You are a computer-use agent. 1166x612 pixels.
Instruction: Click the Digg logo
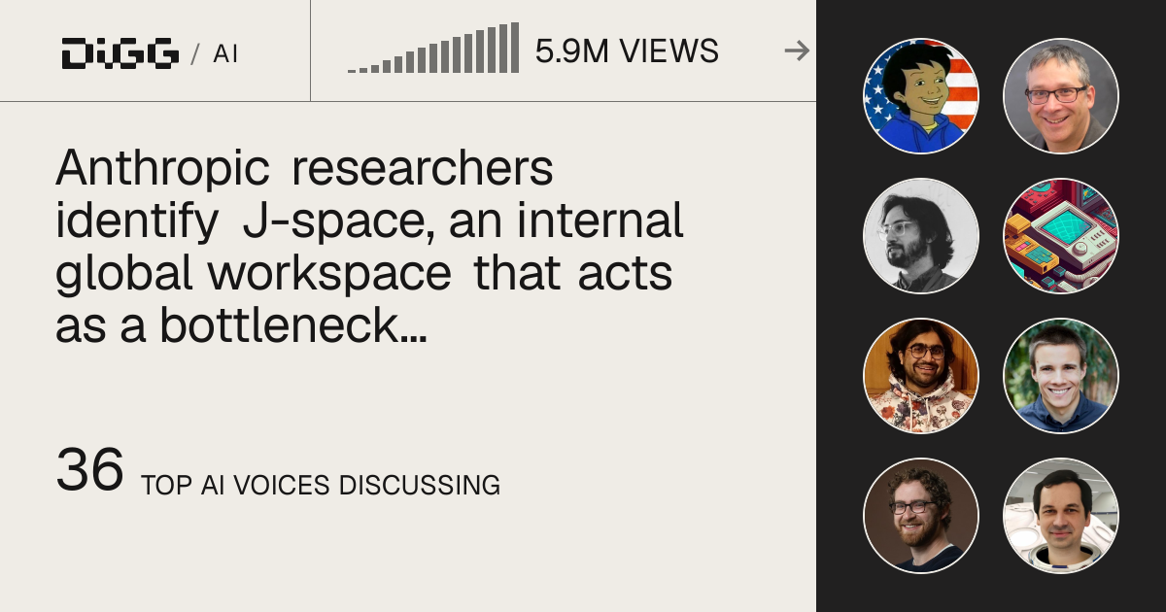click(x=120, y=52)
